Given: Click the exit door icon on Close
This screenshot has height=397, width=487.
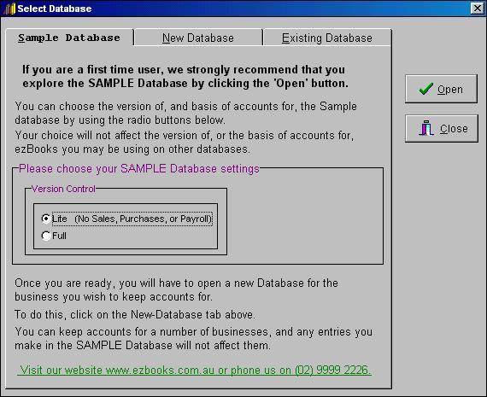Looking at the screenshot, I should tap(426, 128).
